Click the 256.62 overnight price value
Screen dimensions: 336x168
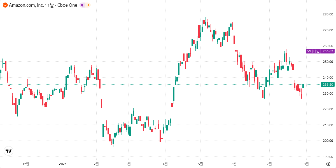[x=328, y=51]
